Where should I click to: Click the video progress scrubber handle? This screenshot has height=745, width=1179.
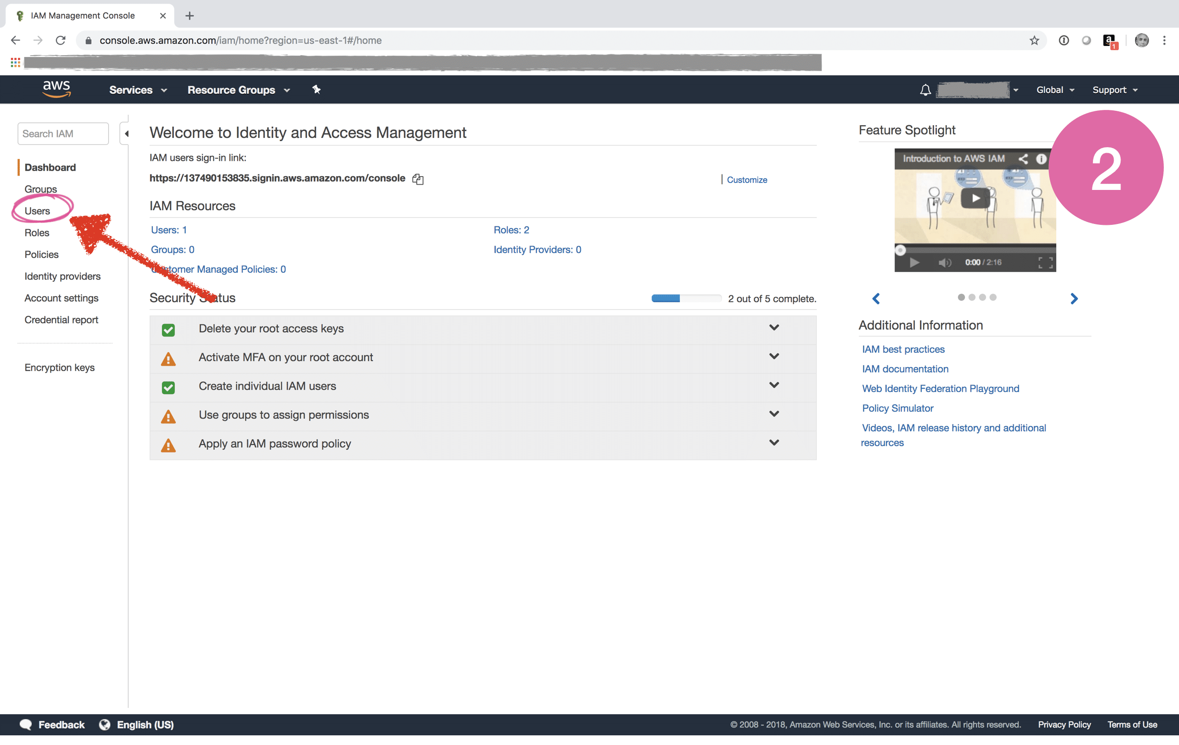click(x=900, y=250)
